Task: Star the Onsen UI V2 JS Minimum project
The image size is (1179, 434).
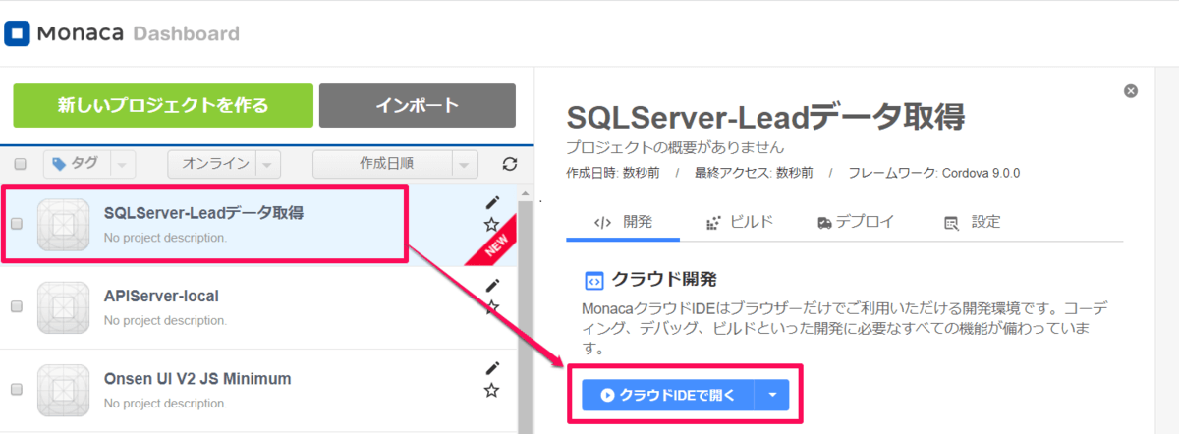Action: click(x=492, y=391)
